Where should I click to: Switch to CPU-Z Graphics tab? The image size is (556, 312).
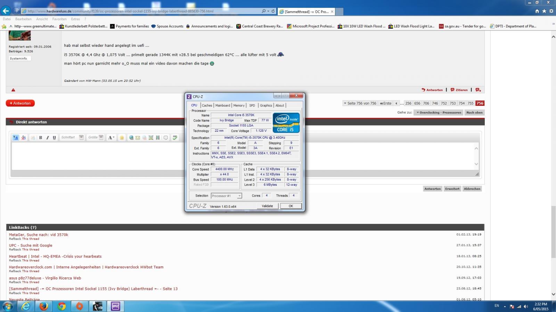point(266,105)
